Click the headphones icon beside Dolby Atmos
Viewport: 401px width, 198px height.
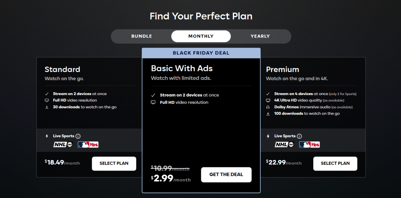coord(268,107)
